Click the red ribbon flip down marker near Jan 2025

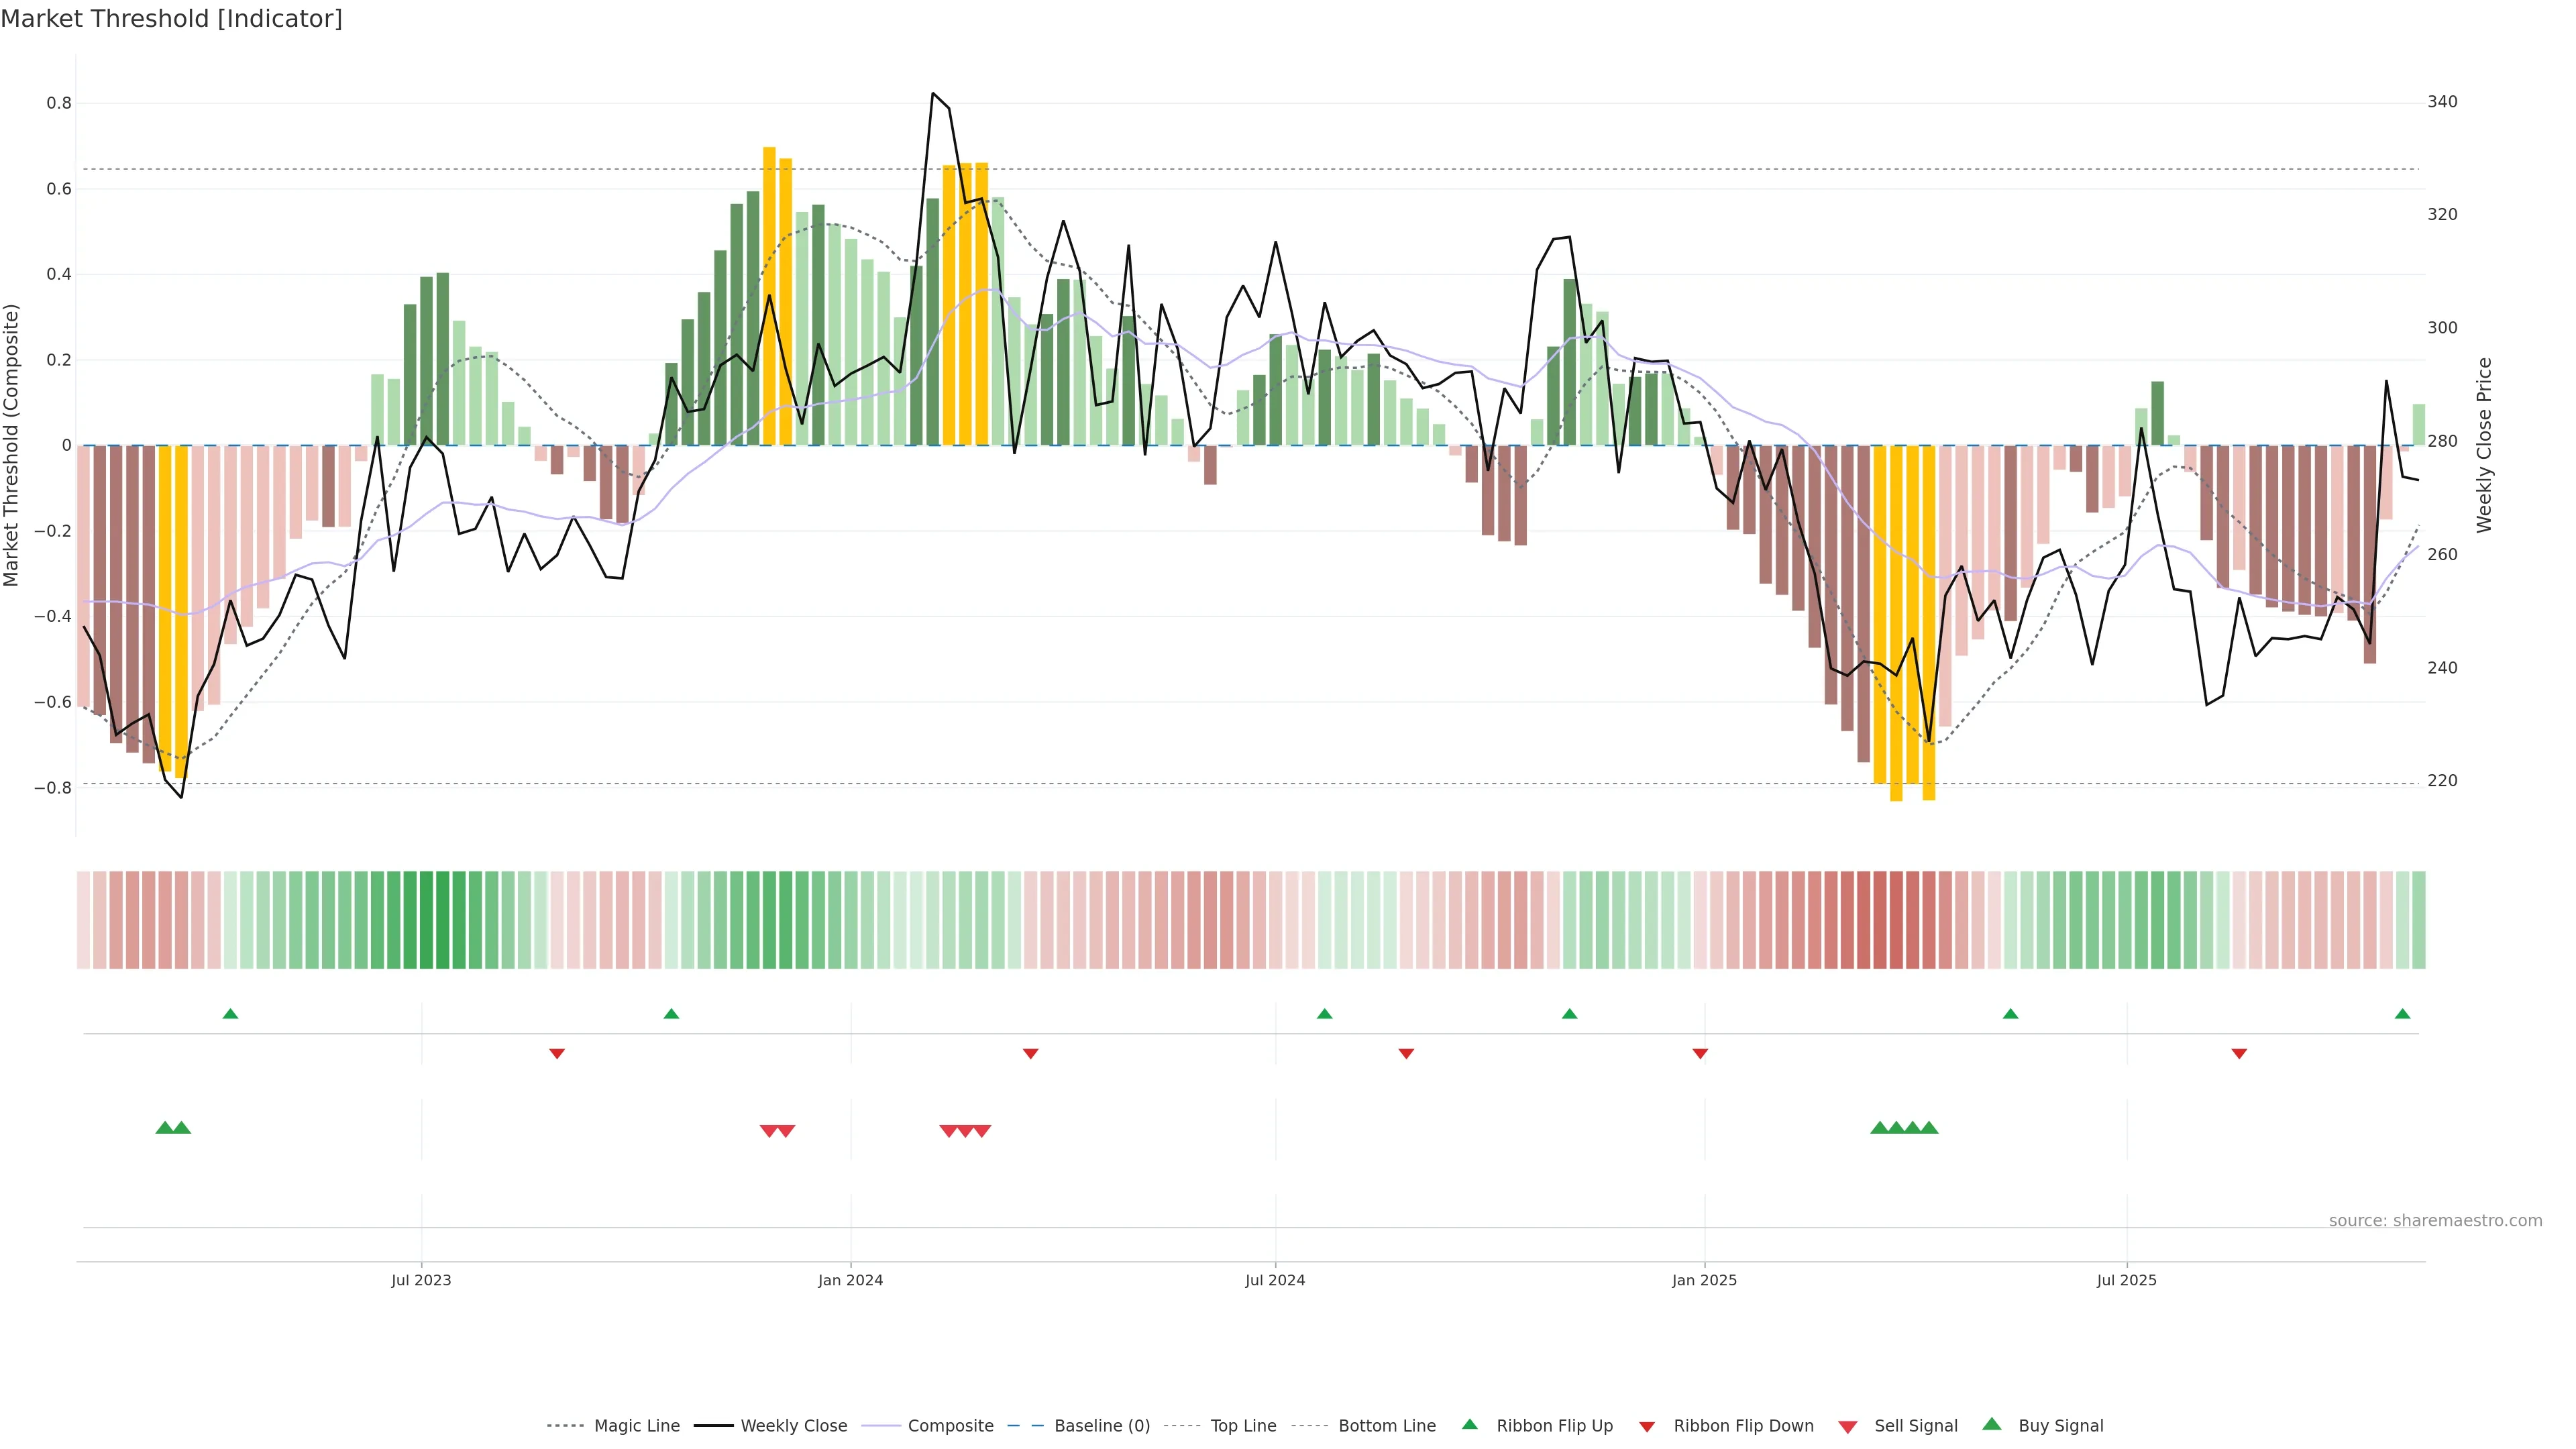tap(1700, 1053)
